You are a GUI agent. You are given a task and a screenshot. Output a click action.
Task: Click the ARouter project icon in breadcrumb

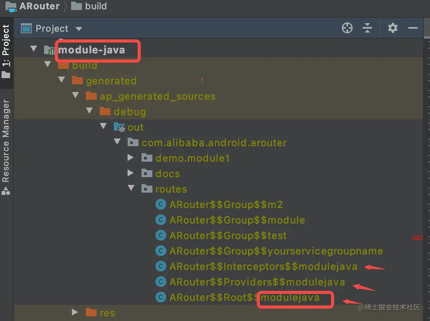pos(11,7)
